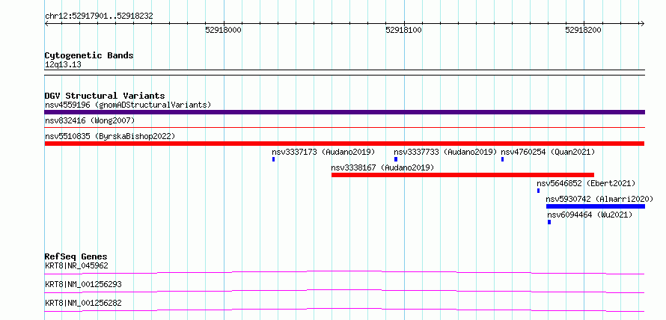Click the nsv4559196 gnomAD purple variant bar
The image size is (666, 320).
click(344, 112)
